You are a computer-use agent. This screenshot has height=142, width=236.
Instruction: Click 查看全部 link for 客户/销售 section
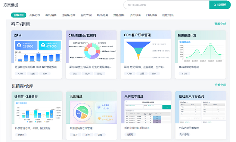(x=220, y=24)
